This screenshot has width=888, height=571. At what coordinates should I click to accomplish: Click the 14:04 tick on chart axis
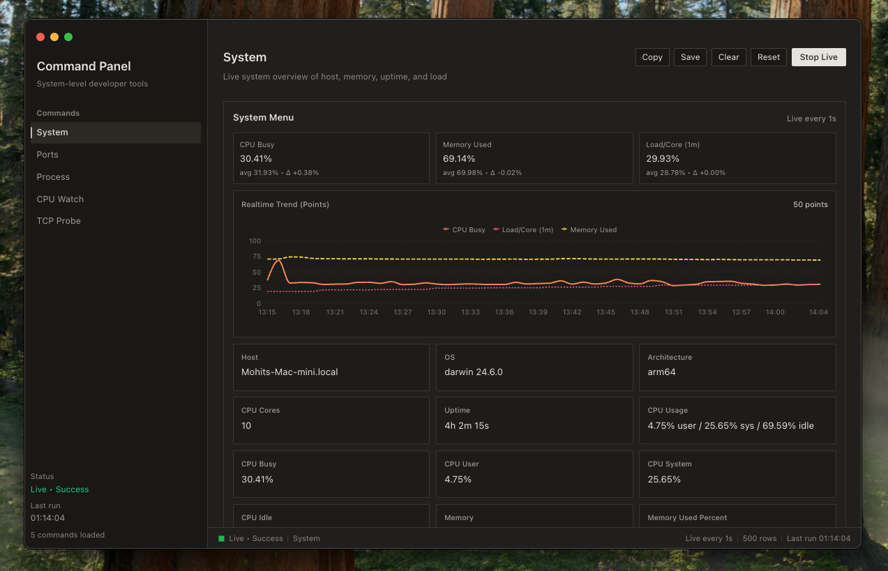coord(818,312)
